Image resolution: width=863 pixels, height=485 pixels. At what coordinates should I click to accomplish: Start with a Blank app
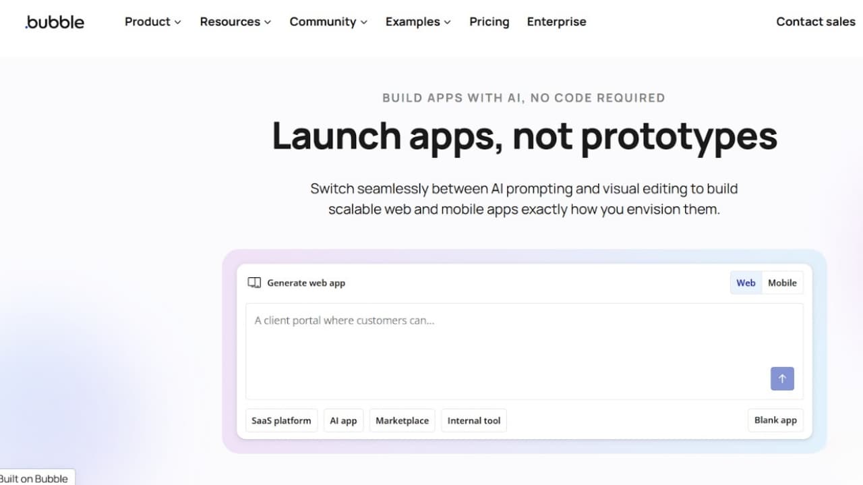click(775, 420)
